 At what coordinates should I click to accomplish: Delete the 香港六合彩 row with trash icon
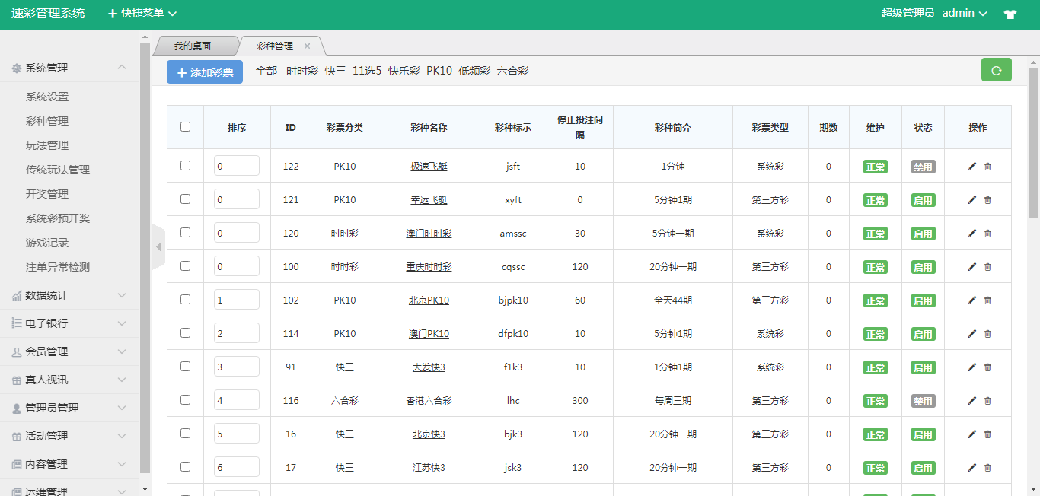[988, 400]
